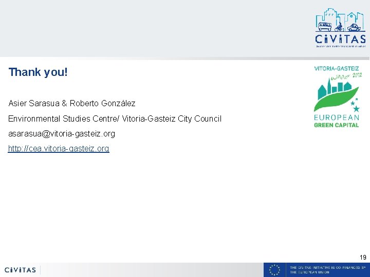Select the asarasua@vitoria-gasteiz.org email text

click(x=62, y=134)
